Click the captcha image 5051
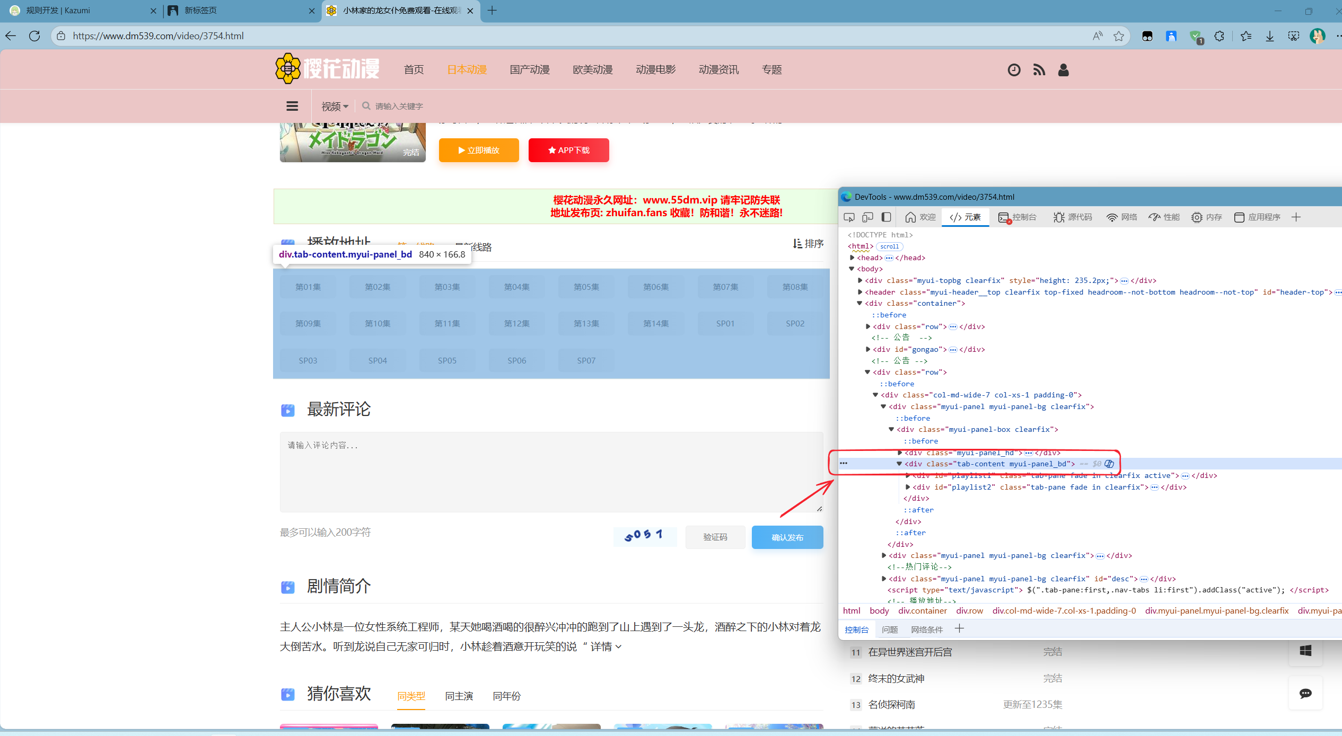Viewport: 1342px width, 736px height. click(x=644, y=536)
